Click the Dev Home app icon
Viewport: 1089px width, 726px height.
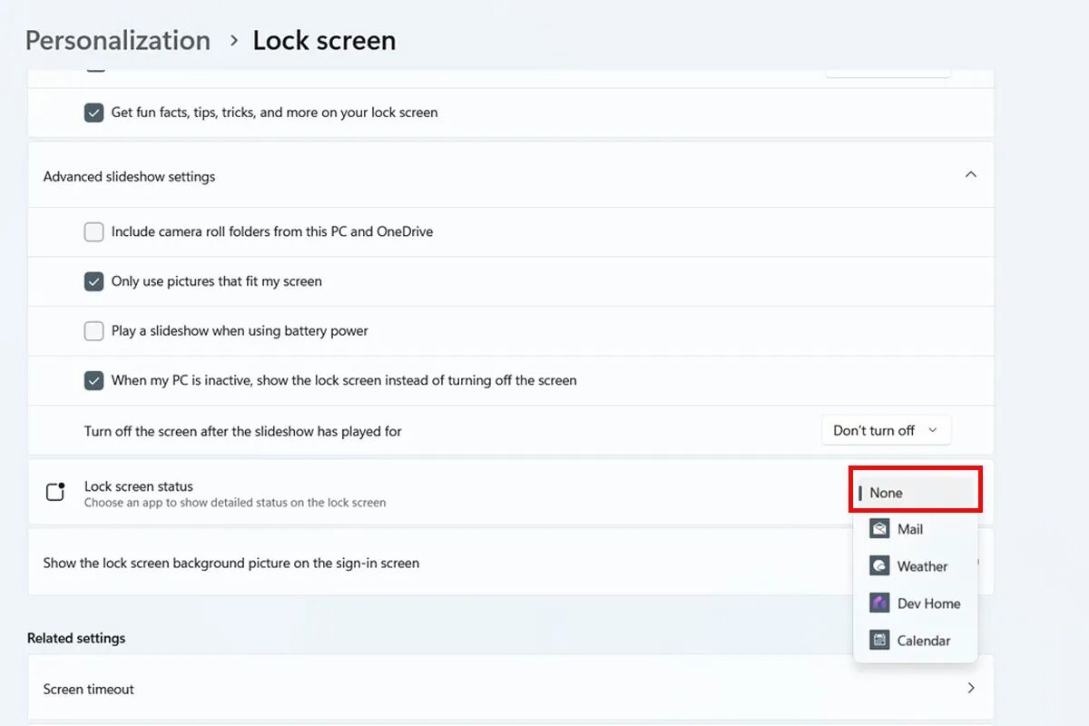(x=878, y=603)
